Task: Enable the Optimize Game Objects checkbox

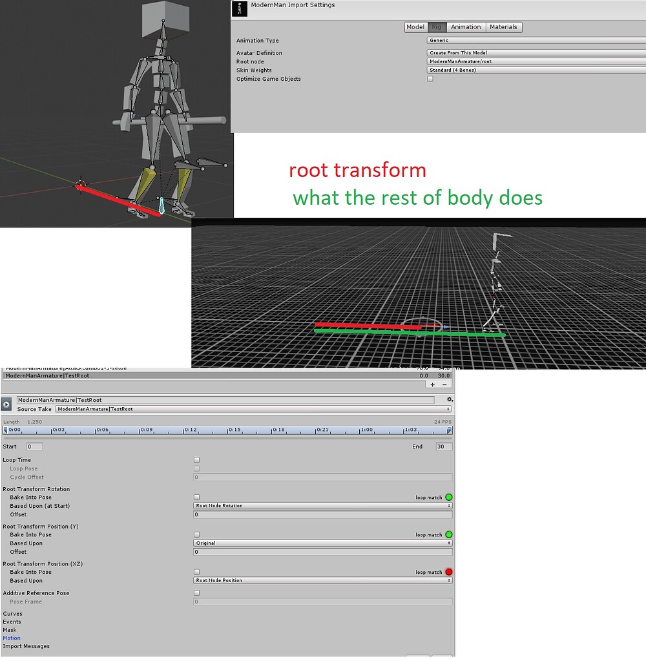Action: coord(430,78)
